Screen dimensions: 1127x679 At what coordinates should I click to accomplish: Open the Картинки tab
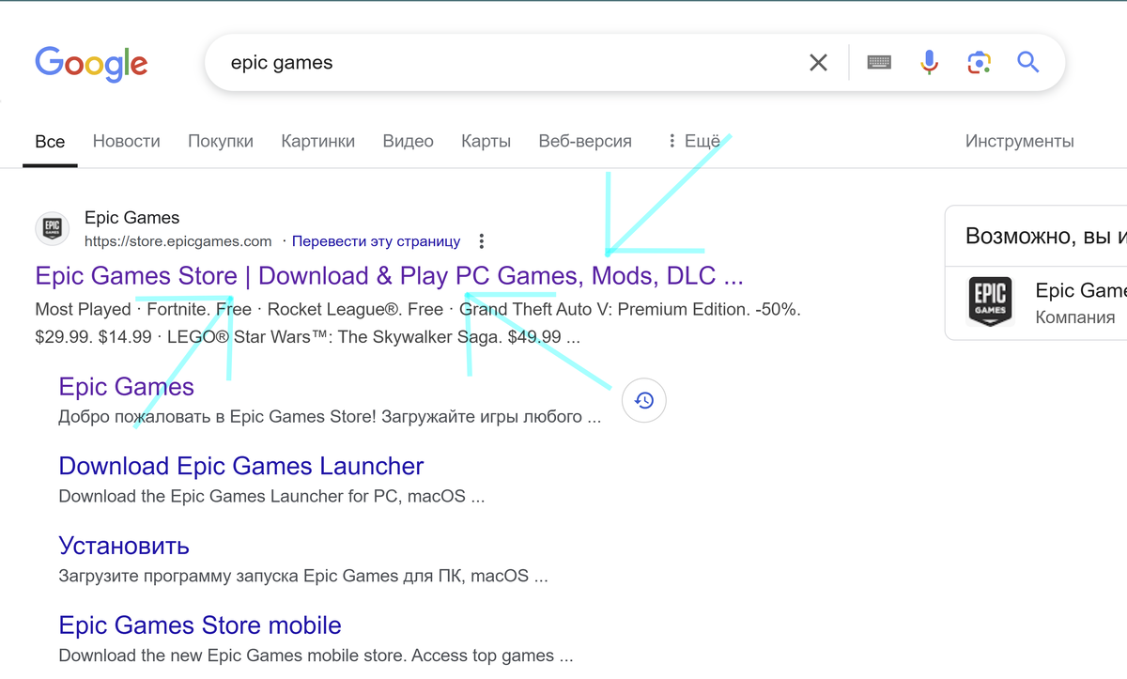click(x=318, y=142)
